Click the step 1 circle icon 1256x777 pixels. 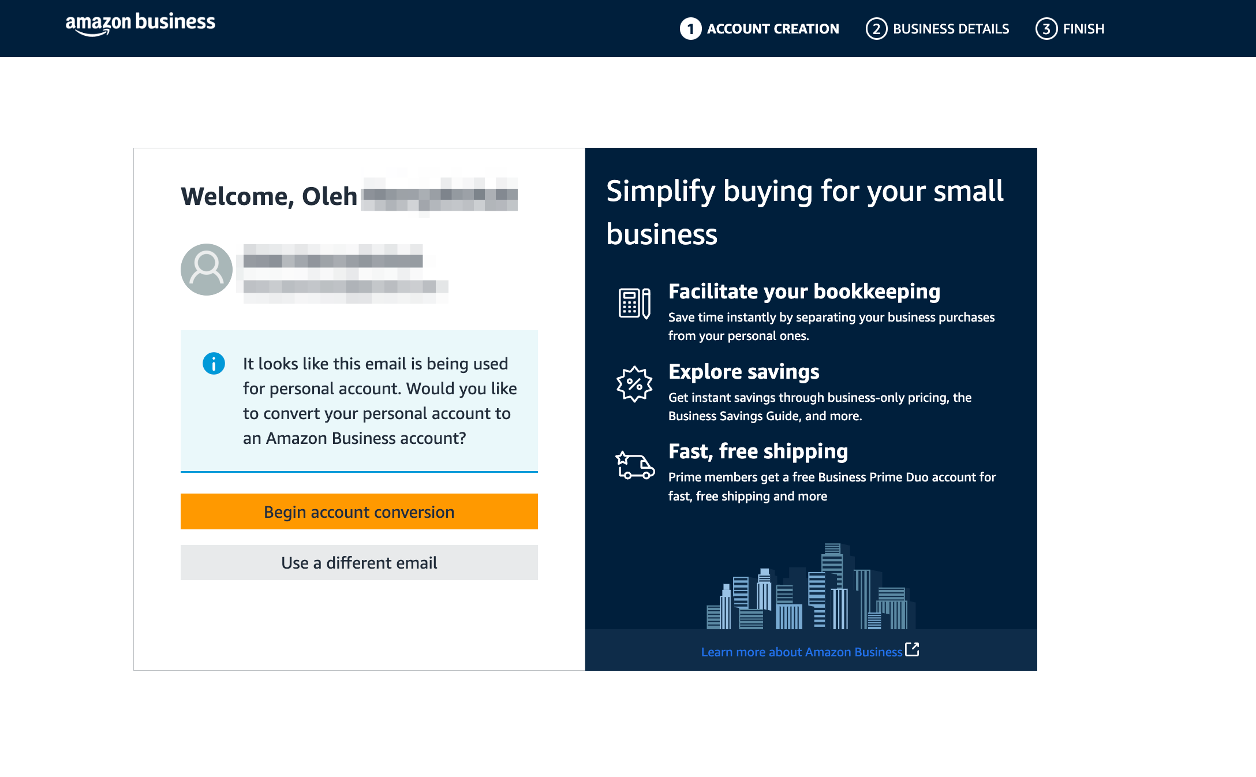[690, 29]
